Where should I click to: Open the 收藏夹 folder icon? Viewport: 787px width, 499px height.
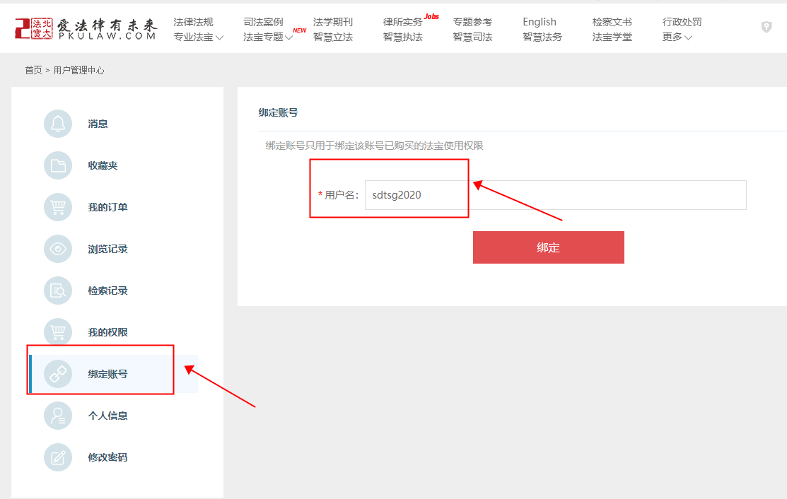click(58, 165)
